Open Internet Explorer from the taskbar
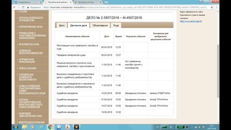This screenshot has height=130, width=231. tap(42, 127)
